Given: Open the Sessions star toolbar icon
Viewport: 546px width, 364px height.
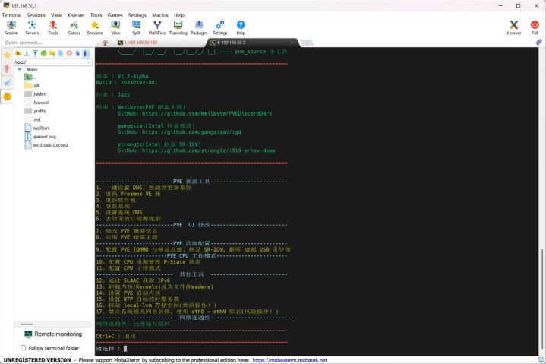Looking at the screenshot, I should pos(95,27).
